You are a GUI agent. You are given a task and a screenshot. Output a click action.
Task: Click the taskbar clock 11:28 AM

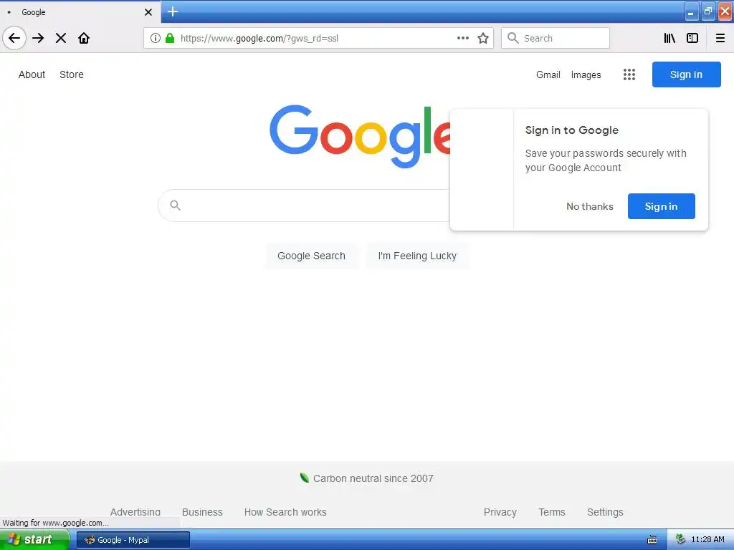point(707,539)
